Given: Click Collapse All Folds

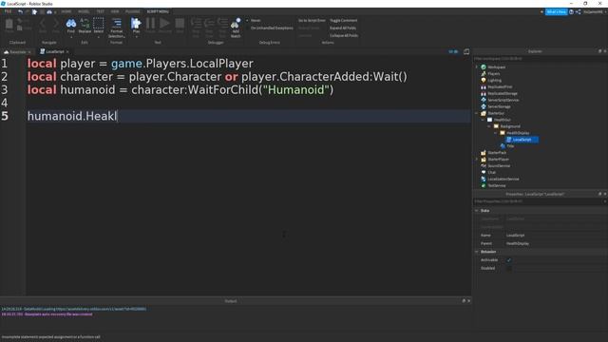Looking at the screenshot, I should click(344, 35).
